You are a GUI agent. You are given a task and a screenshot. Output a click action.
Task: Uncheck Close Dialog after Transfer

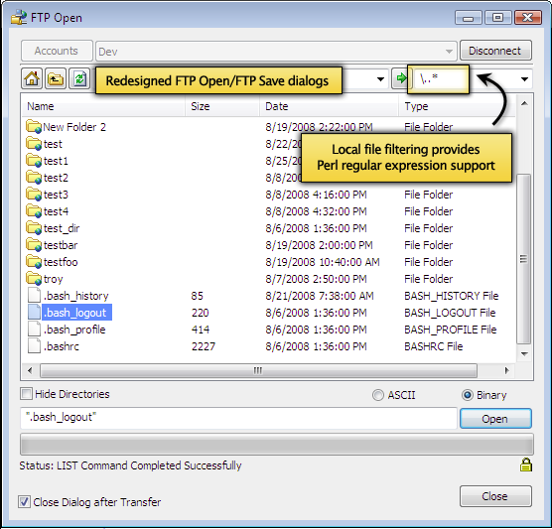[x=24, y=501]
